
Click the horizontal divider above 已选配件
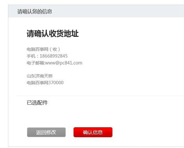(x=101, y=96)
